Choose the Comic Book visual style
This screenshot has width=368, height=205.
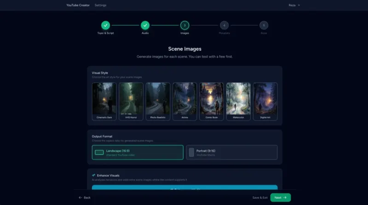(212, 101)
